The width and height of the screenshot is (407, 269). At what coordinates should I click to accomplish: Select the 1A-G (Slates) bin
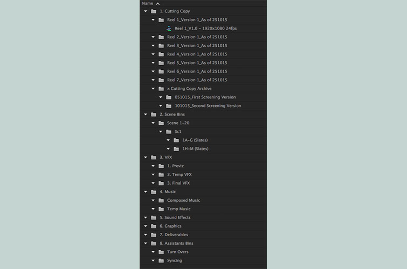[x=195, y=140]
